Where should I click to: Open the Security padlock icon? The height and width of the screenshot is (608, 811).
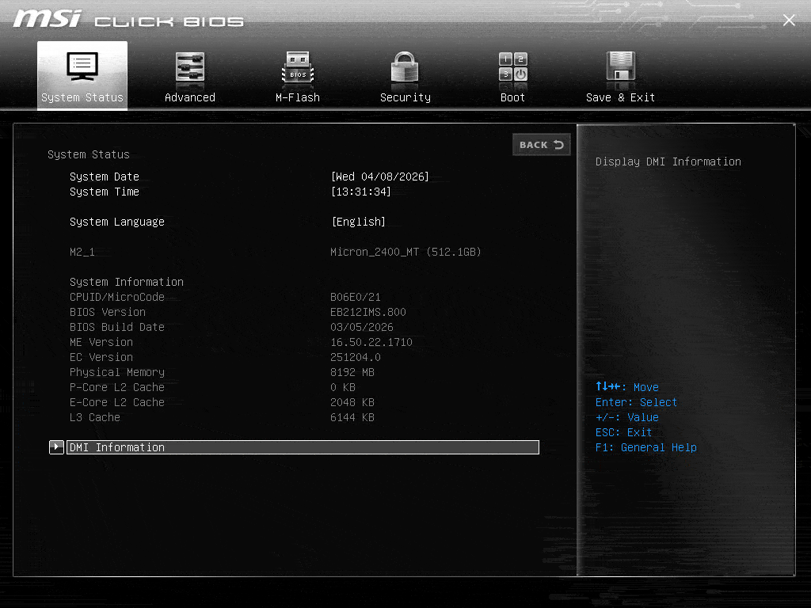point(405,66)
